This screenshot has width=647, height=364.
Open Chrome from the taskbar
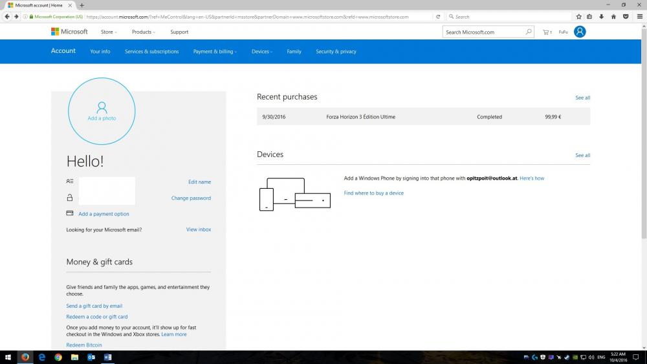[x=58, y=358]
